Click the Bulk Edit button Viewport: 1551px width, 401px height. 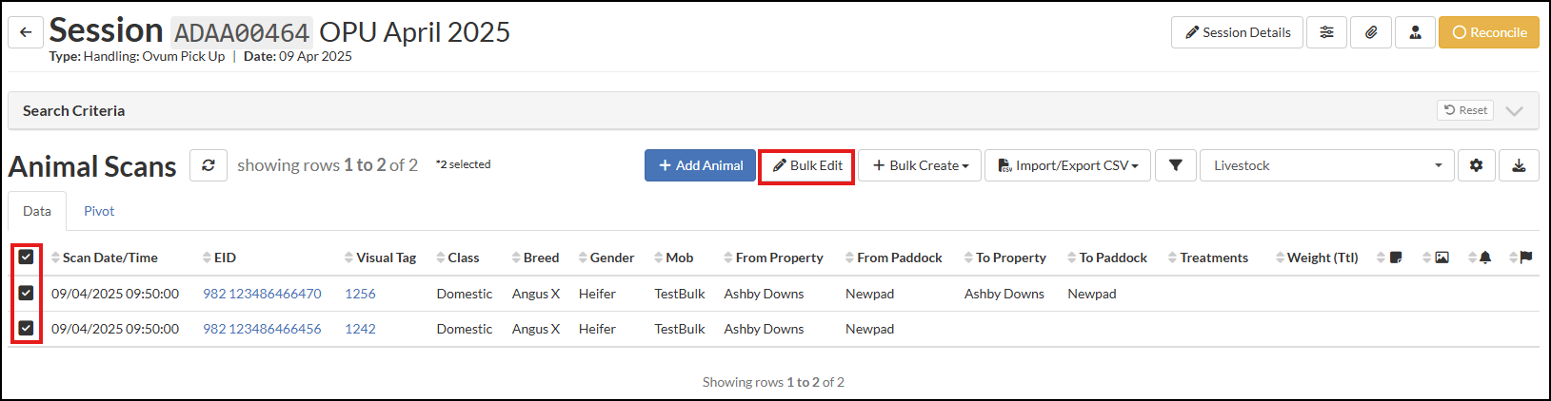(x=806, y=165)
